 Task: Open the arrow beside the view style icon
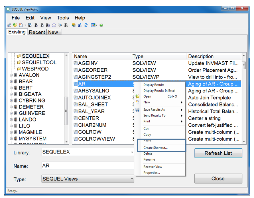[97, 25]
